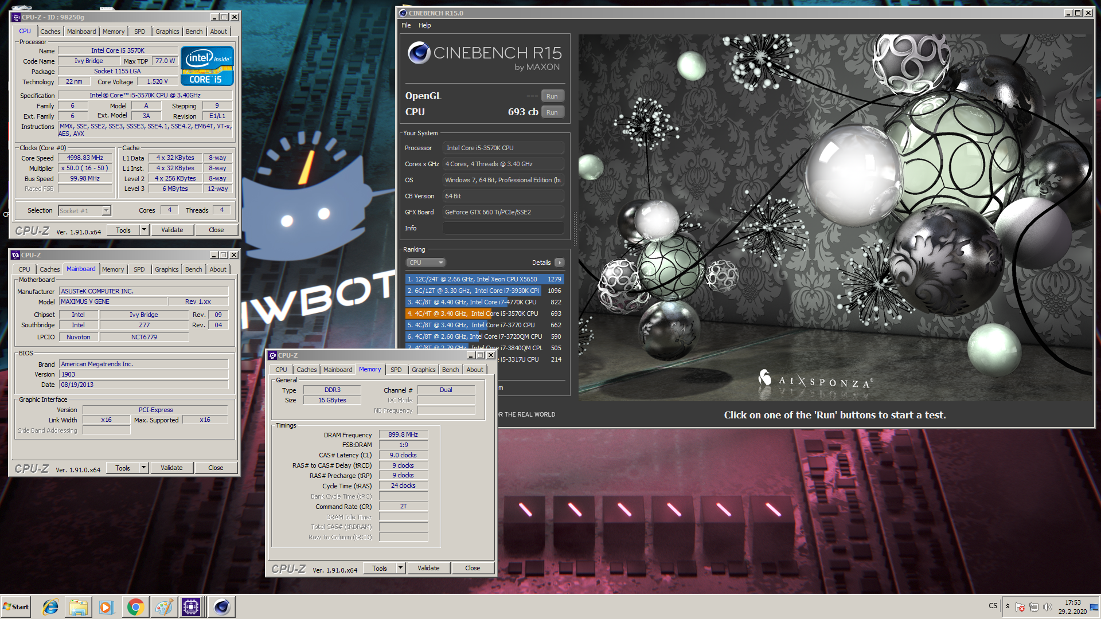Click CPU-Z title bar icon of top window
The image size is (1101, 619).
pyautogui.click(x=16, y=17)
